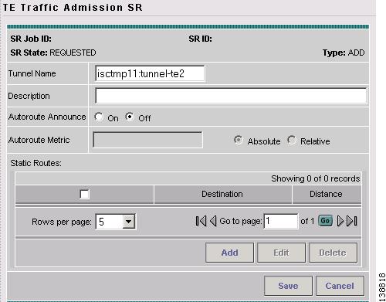This screenshot has height=302, width=386.
Task: Click the 'SR State: REQUESTED' text
Action: click(53, 53)
